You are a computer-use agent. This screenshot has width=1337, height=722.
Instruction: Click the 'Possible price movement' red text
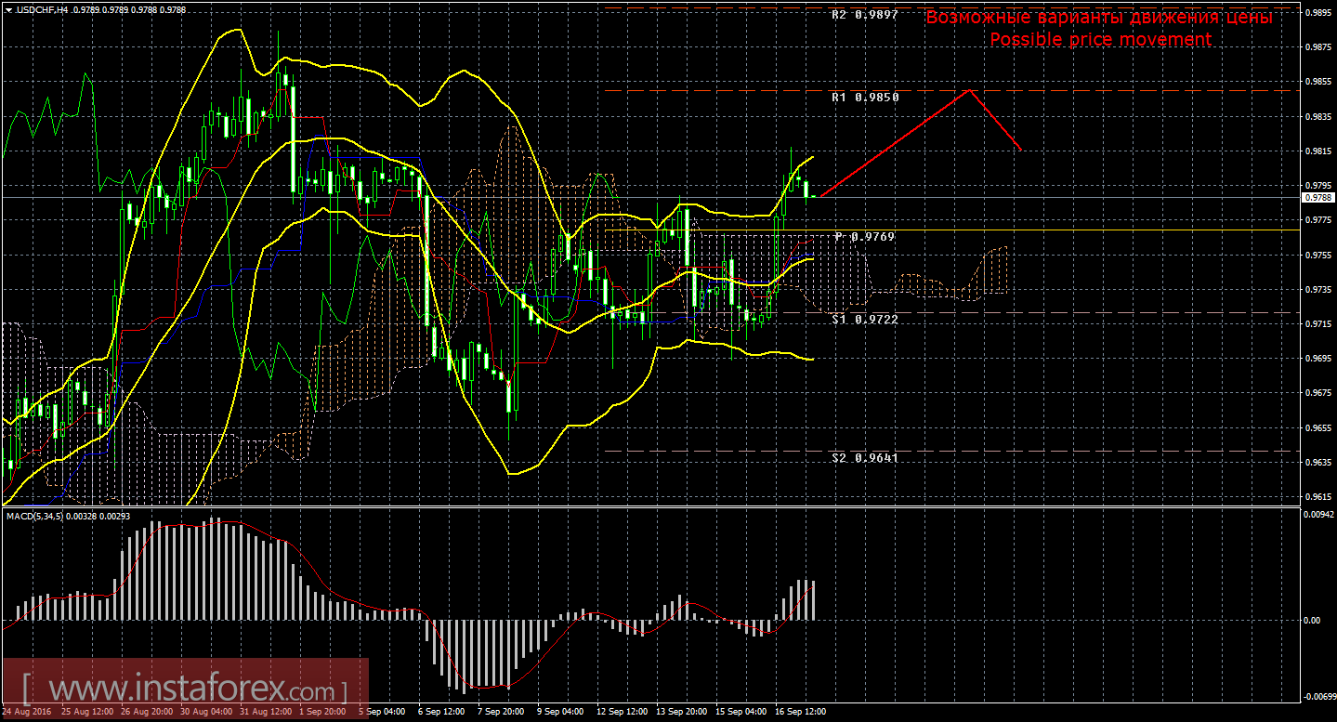point(1099,40)
